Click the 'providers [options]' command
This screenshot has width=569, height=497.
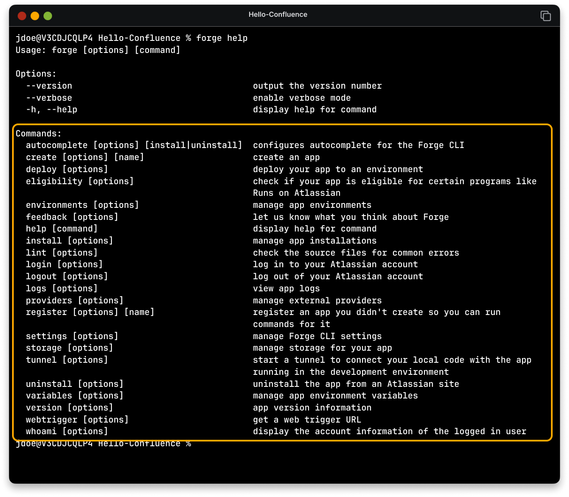tap(74, 300)
